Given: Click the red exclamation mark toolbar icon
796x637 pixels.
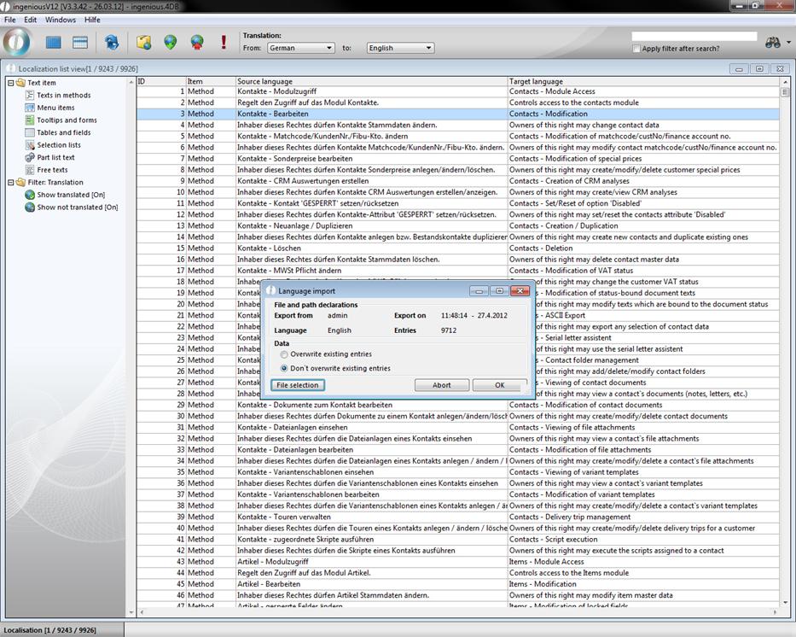Looking at the screenshot, I should point(224,42).
